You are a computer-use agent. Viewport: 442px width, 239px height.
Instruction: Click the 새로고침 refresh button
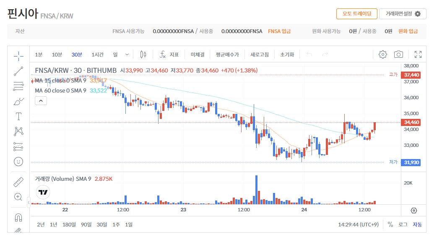(x=260, y=54)
